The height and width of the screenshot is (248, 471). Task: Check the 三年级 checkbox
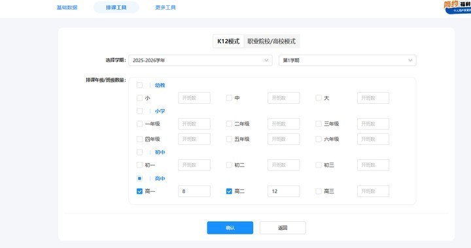319,124
